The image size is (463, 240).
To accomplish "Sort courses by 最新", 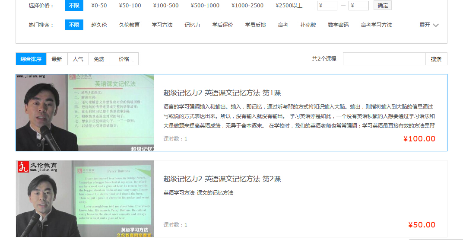I will pos(57,59).
